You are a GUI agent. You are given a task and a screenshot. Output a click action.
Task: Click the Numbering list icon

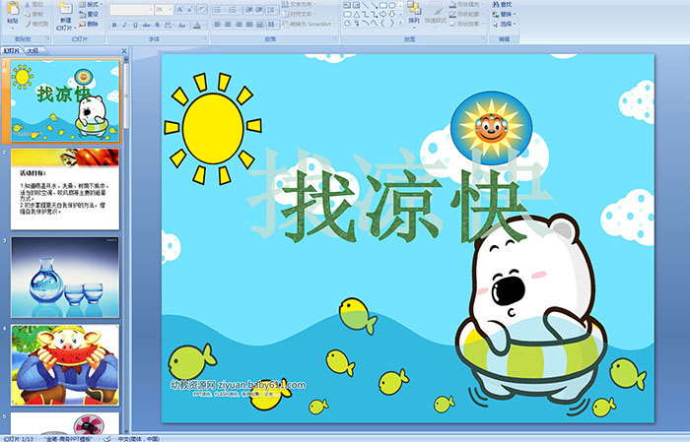(x=233, y=10)
